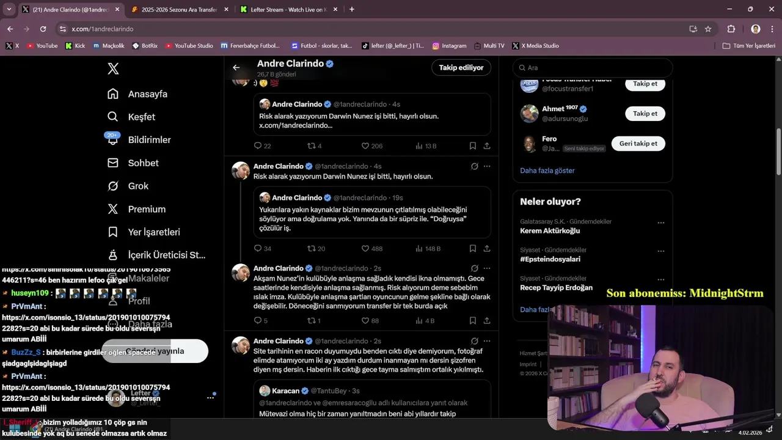
Task: Open tab search dropdown arrow
Action: (x=9, y=9)
